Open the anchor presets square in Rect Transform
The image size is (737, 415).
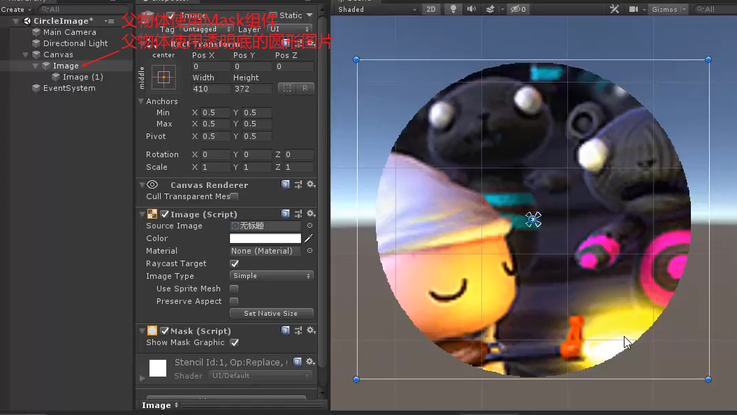(163, 77)
